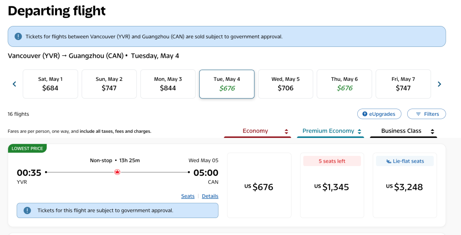Click the info icon in flight approval notice

tap(27, 210)
